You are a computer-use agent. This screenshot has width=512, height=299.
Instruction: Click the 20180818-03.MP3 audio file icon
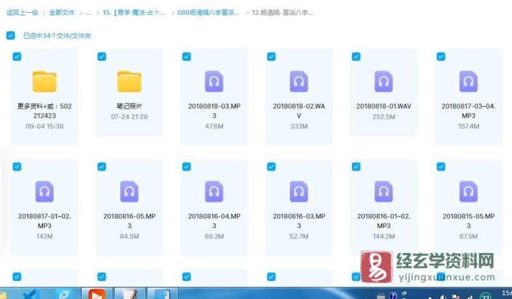click(214, 82)
